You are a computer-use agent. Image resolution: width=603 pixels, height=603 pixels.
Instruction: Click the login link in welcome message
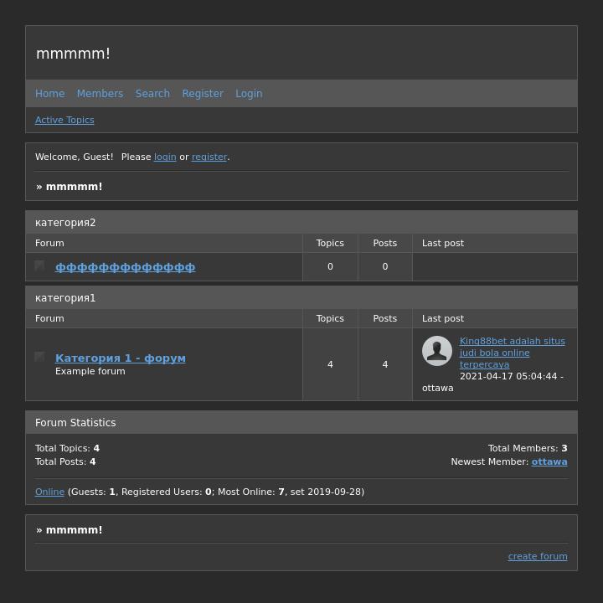165,157
